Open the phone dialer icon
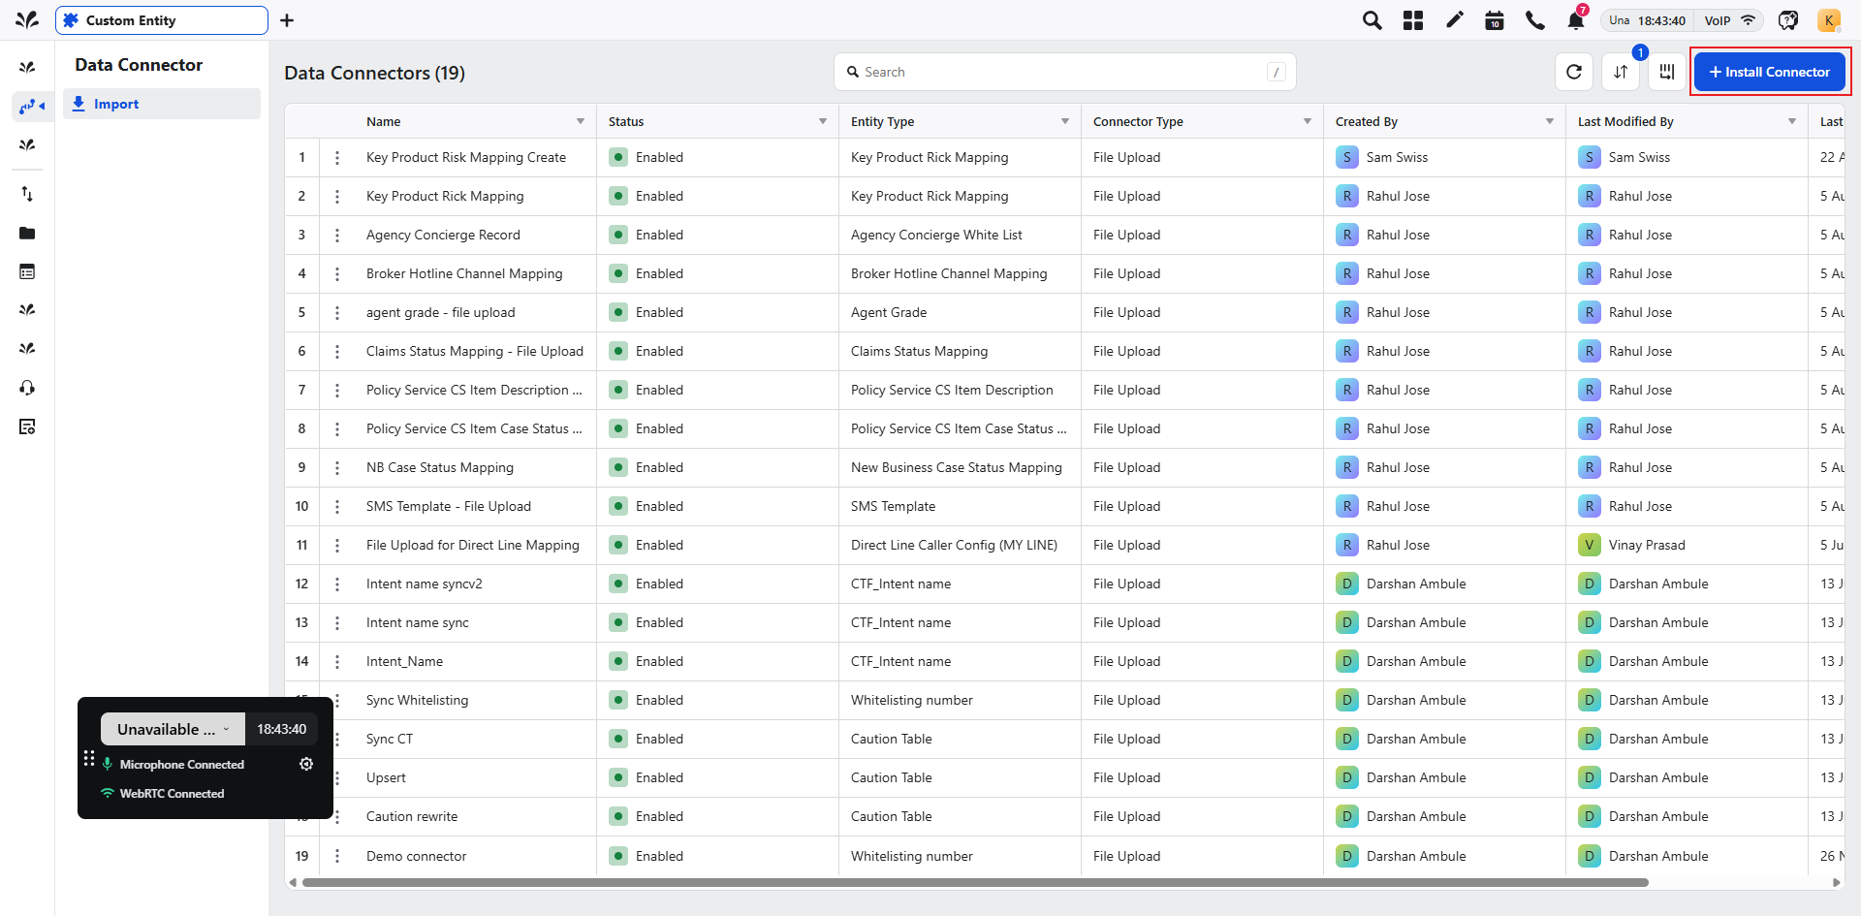This screenshot has width=1861, height=916. [x=1535, y=20]
